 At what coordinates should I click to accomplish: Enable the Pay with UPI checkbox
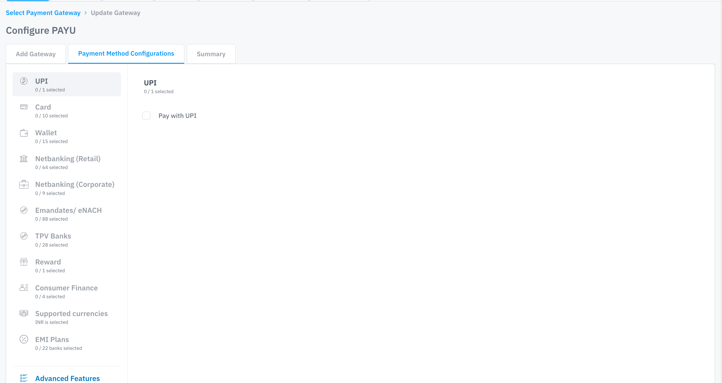[146, 116]
